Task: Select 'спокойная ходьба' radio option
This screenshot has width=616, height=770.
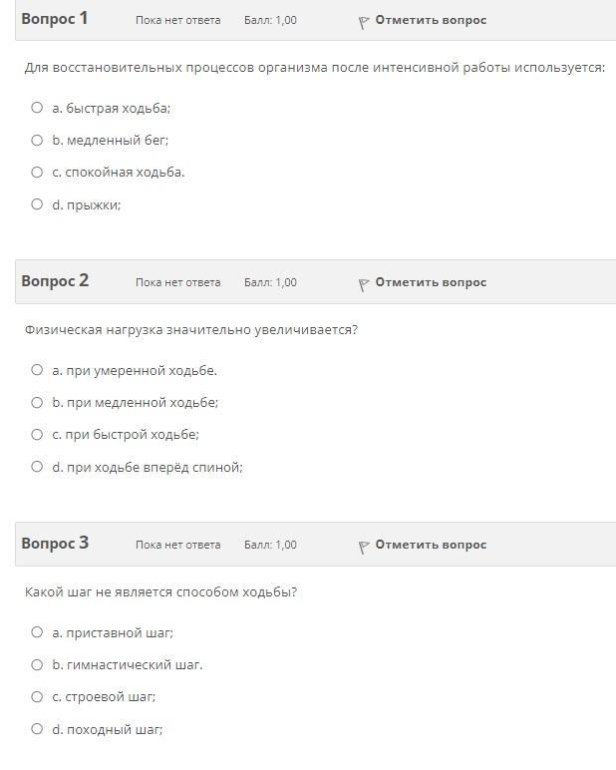Action: pyautogui.click(x=37, y=172)
